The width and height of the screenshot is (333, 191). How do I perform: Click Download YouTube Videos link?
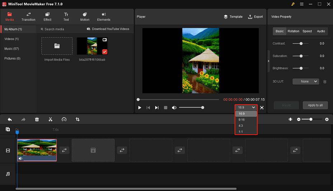coord(108,29)
